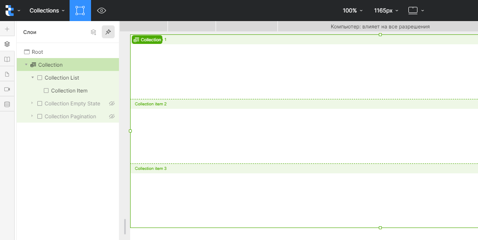Open the Layers panel icon in the sidebar

pyautogui.click(x=7, y=44)
